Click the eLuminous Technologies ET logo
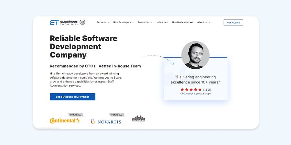The width and height of the screenshot is (291, 145). pyautogui.click(x=64, y=23)
